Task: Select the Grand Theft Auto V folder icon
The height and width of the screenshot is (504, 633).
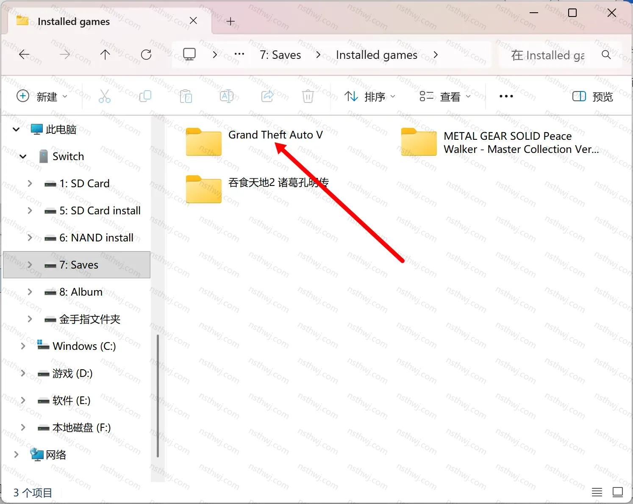Action: coord(204,142)
